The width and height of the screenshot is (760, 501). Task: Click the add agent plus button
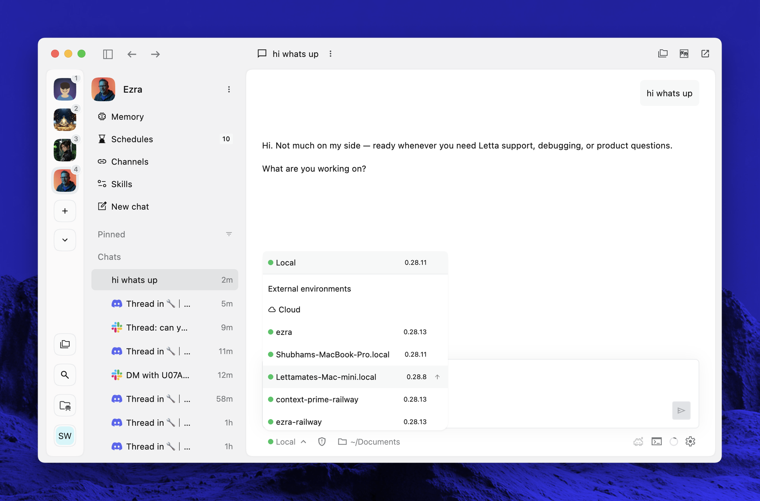(x=65, y=211)
